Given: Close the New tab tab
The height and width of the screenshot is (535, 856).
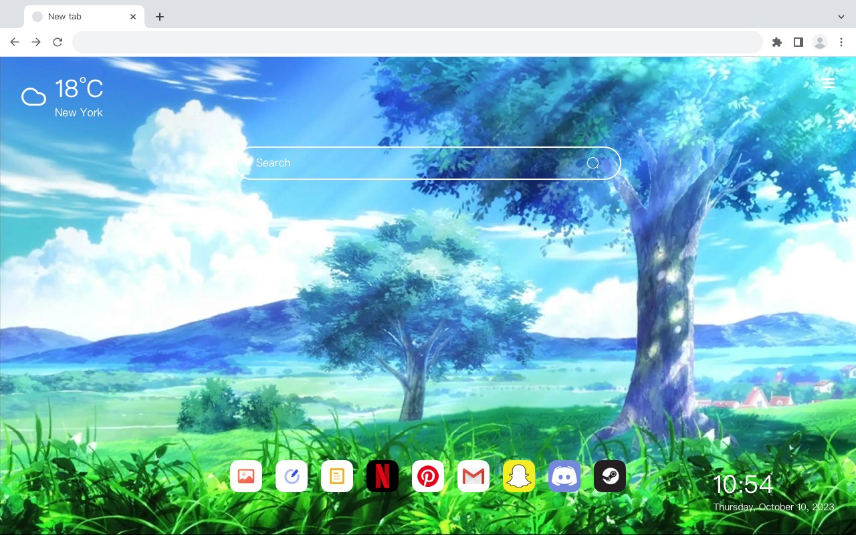Looking at the screenshot, I should (x=133, y=17).
